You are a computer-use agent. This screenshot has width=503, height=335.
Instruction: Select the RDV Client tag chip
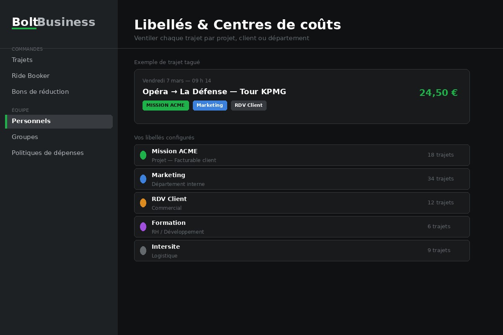pos(249,106)
